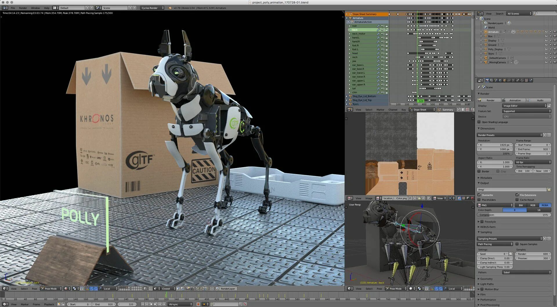Open the Render Layers properties tab icon
557x307 pixels.
click(x=491, y=81)
